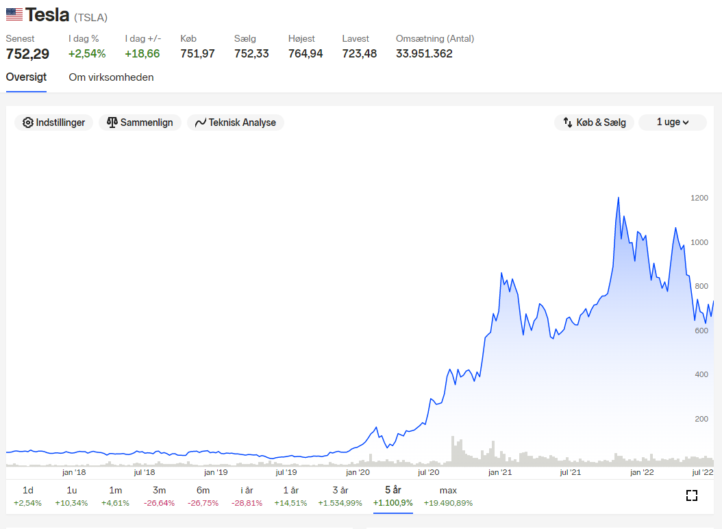Click the chart peak near 1200
The height and width of the screenshot is (529, 722).
619,198
